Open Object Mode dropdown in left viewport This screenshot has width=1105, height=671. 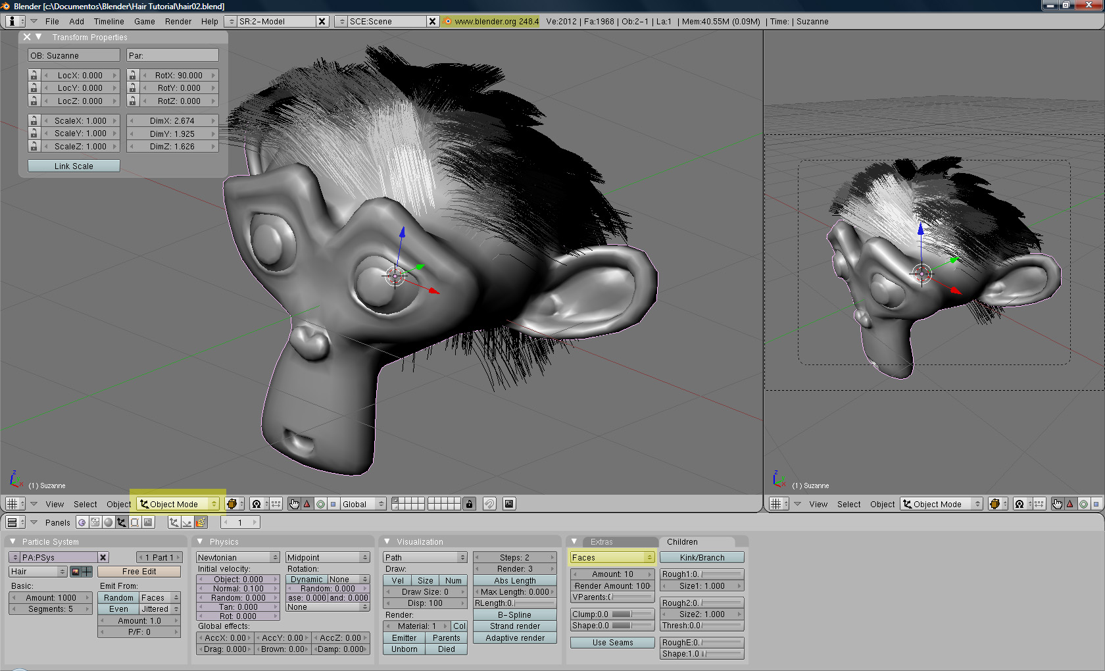(178, 504)
